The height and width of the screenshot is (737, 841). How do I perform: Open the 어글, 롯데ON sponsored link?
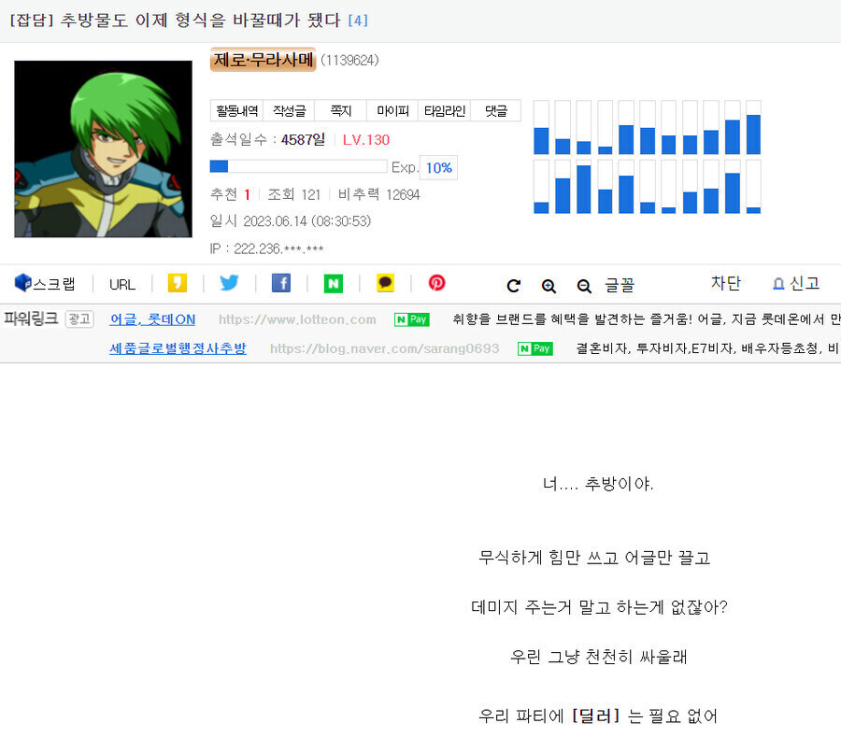pyautogui.click(x=152, y=319)
